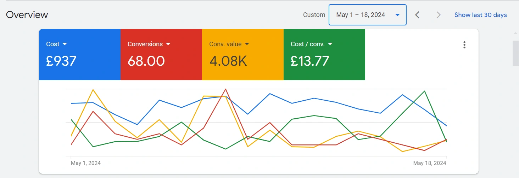Click the next date period arrow
The height and width of the screenshot is (178, 519).
pyautogui.click(x=439, y=15)
